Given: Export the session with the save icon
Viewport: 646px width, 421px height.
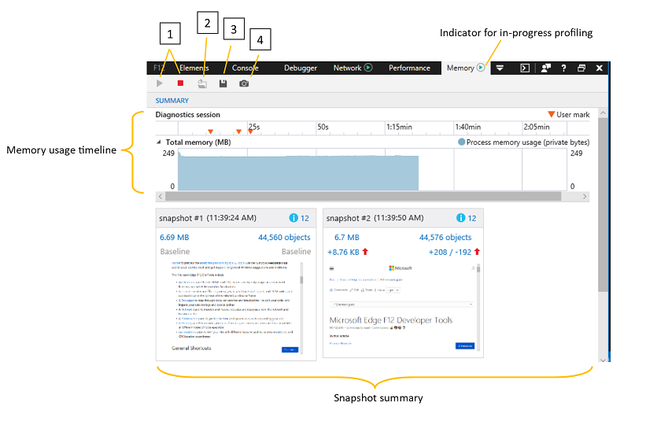Looking at the screenshot, I should pyautogui.click(x=223, y=83).
